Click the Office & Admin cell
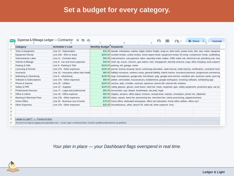The height and width of the screenshot is (176, 234). coord(34,94)
